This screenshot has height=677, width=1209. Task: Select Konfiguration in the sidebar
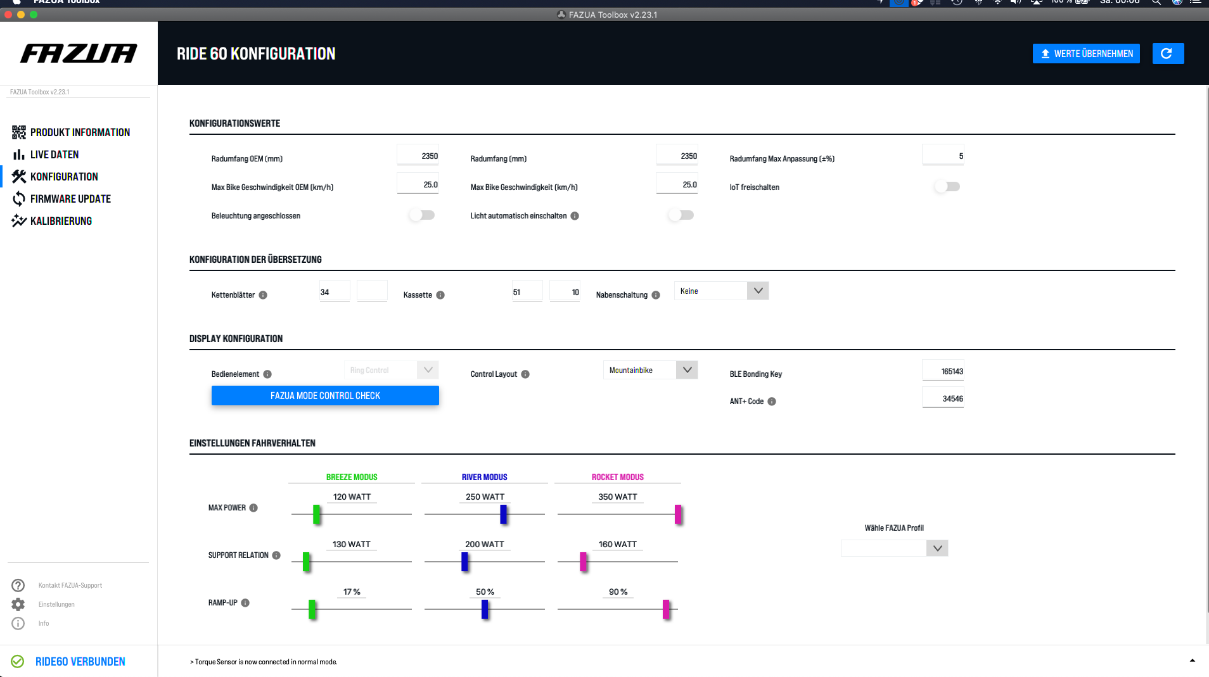[x=64, y=177]
